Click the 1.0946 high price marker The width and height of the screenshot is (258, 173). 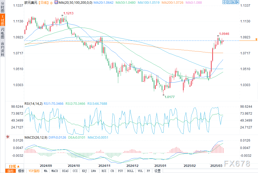(x=224, y=34)
